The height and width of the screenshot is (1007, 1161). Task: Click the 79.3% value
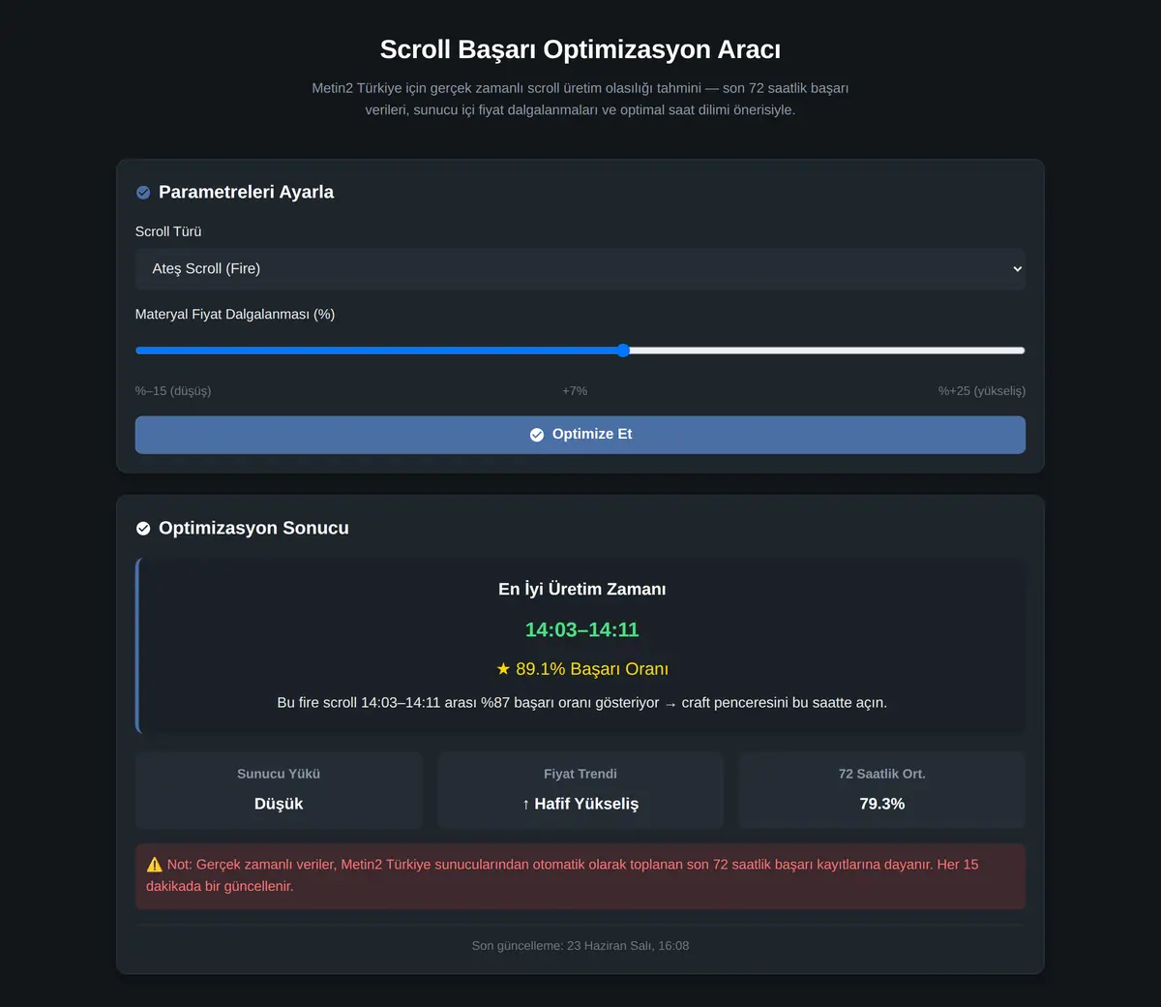point(882,804)
